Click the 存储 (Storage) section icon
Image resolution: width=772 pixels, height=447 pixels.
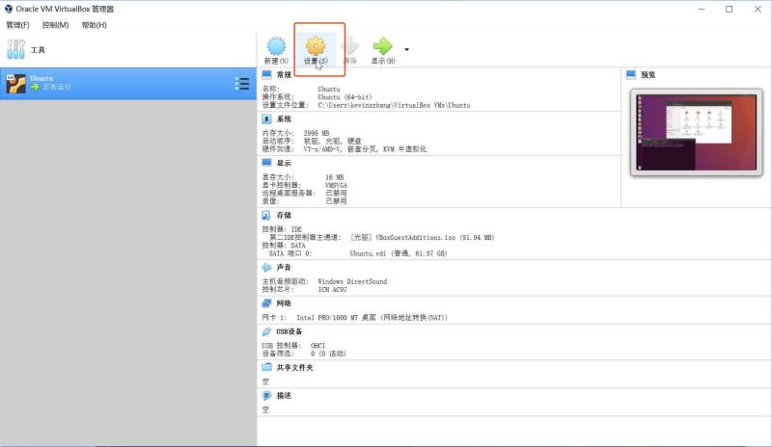(x=267, y=215)
